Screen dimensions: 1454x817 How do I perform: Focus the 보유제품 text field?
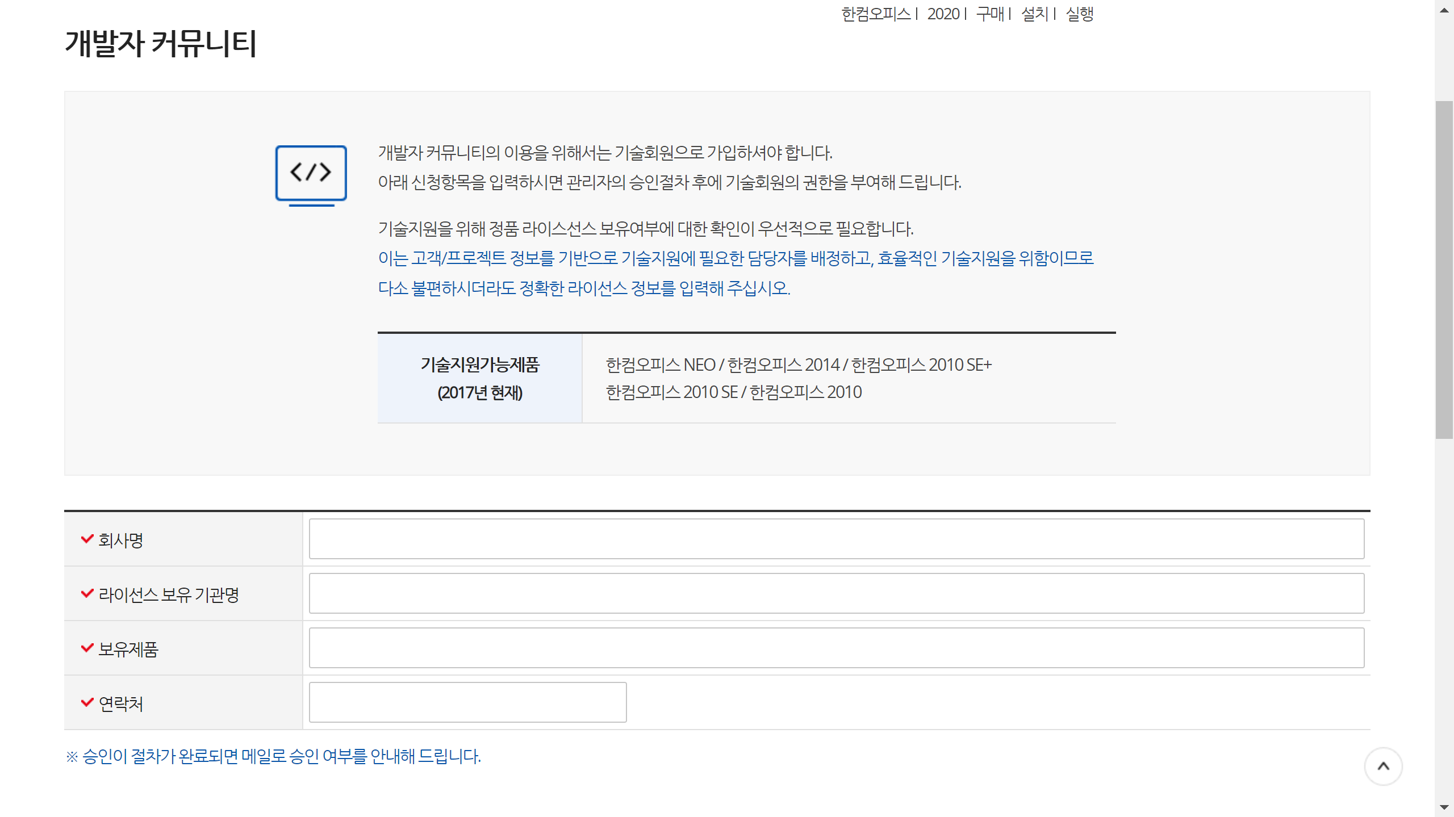[836, 648]
